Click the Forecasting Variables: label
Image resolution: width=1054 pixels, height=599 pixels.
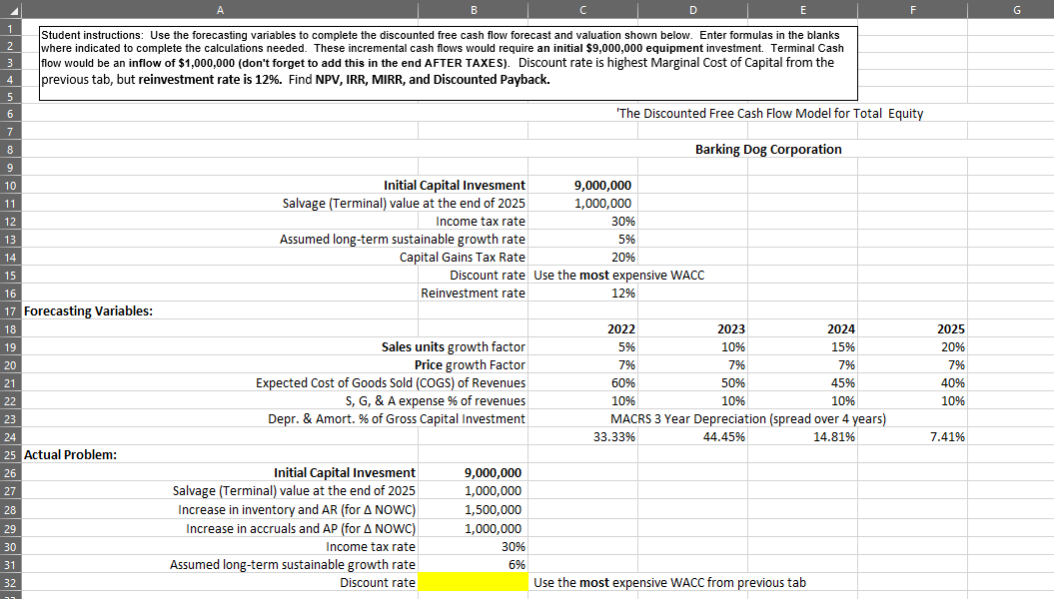[89, 310]
